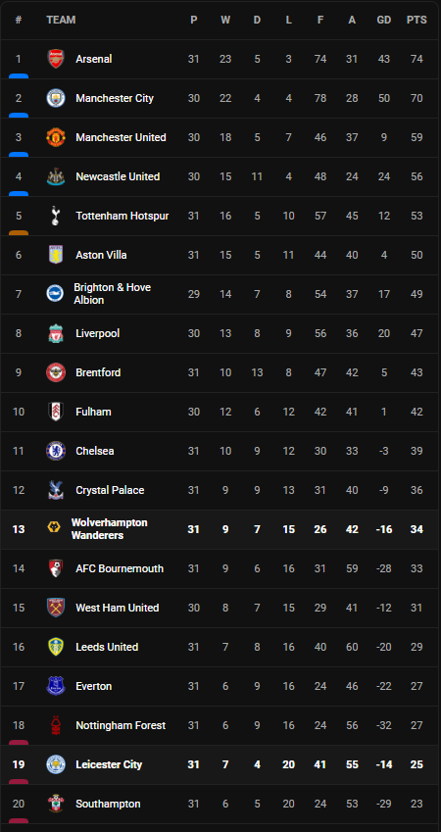Click the Aston Villa crest
This screenshot has height=832, width=441.
(x=55, y=255)
